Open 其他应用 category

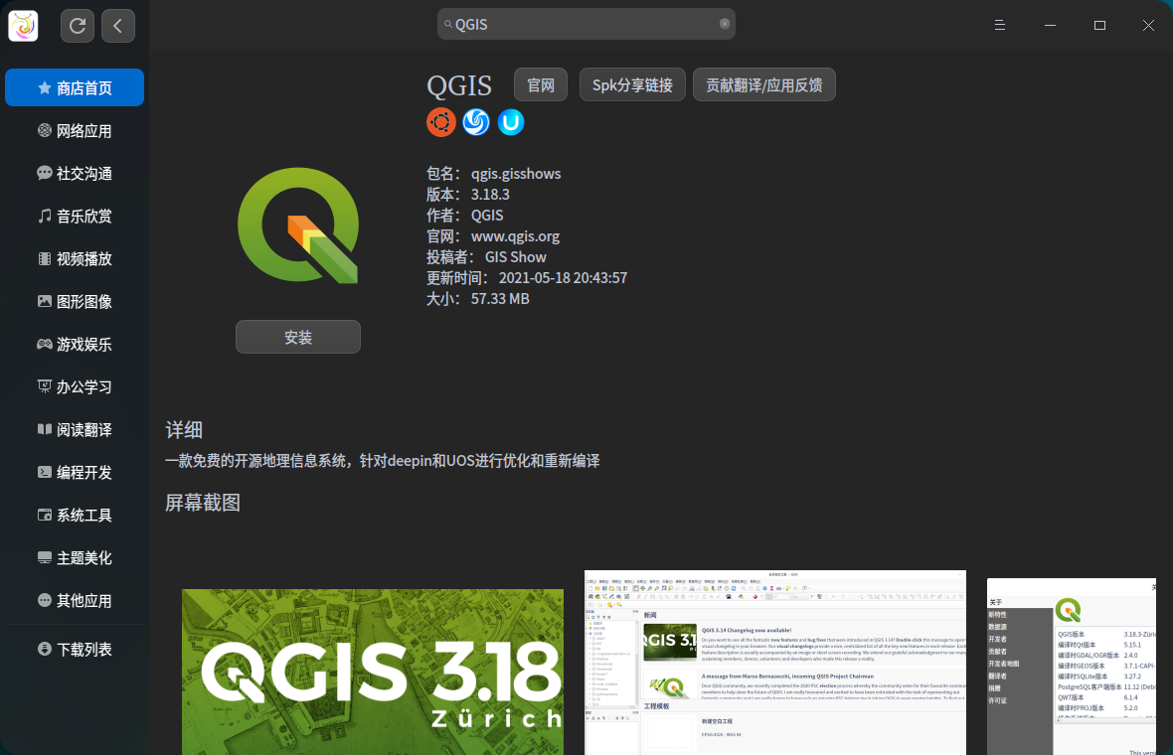point(75,600)
